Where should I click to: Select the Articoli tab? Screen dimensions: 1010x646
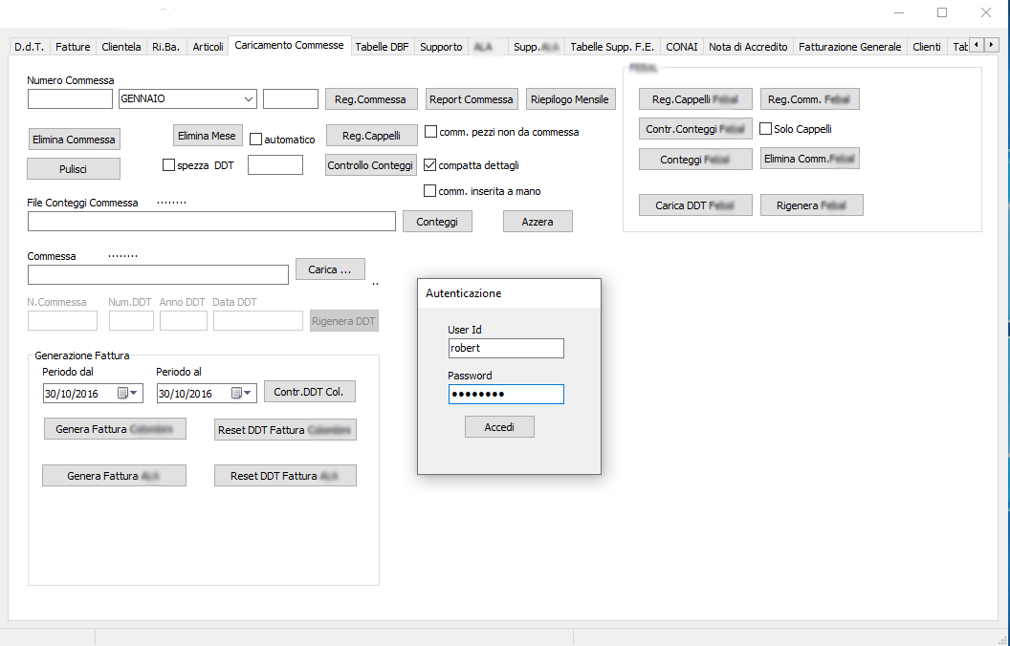(x=209, y=47)
